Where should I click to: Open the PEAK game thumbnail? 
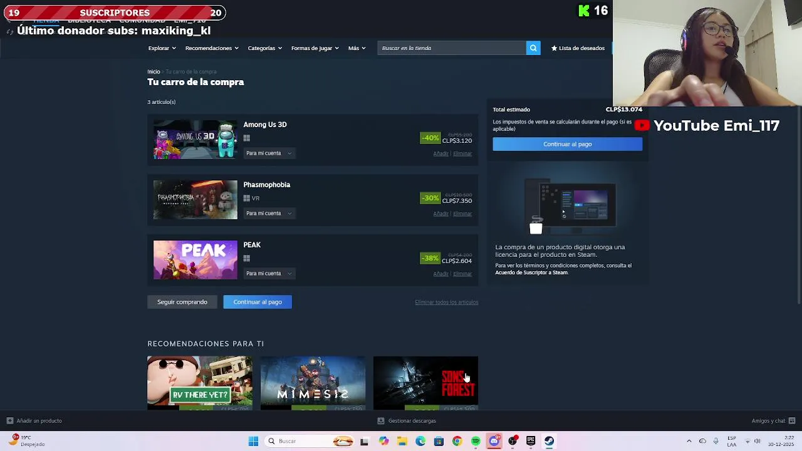click(195, 260)
